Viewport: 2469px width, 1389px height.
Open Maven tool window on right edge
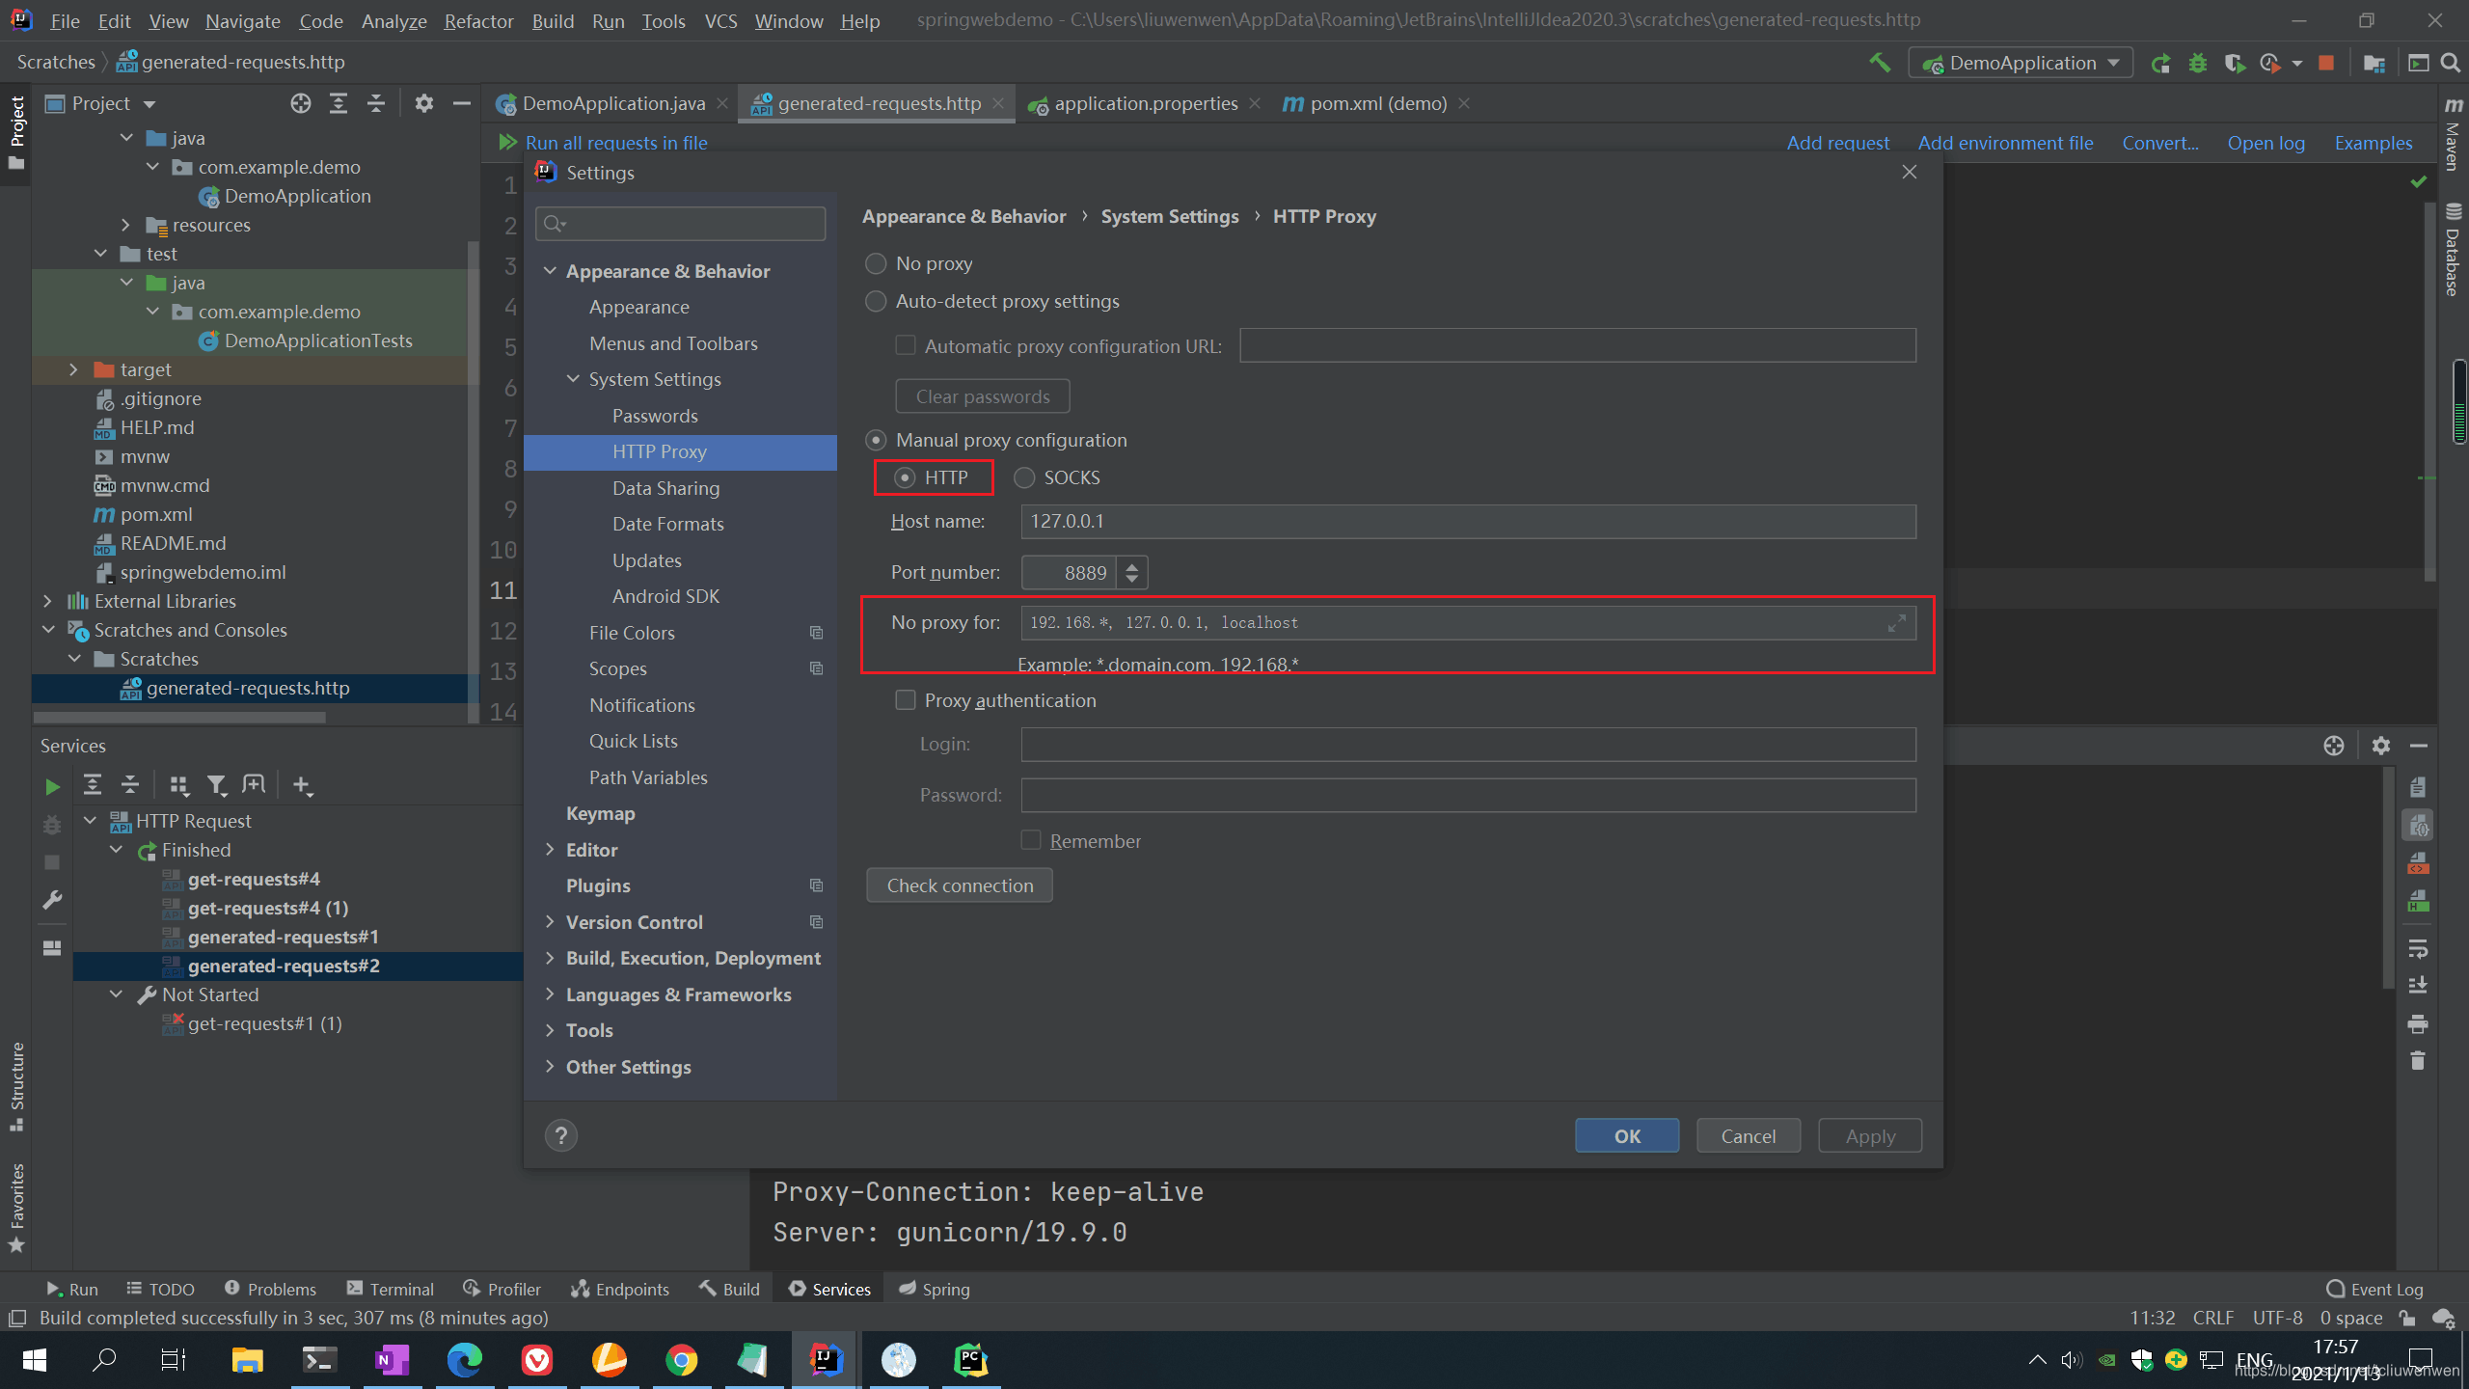2454,134
